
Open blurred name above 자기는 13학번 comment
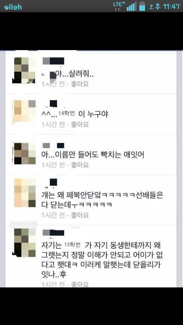53,233
